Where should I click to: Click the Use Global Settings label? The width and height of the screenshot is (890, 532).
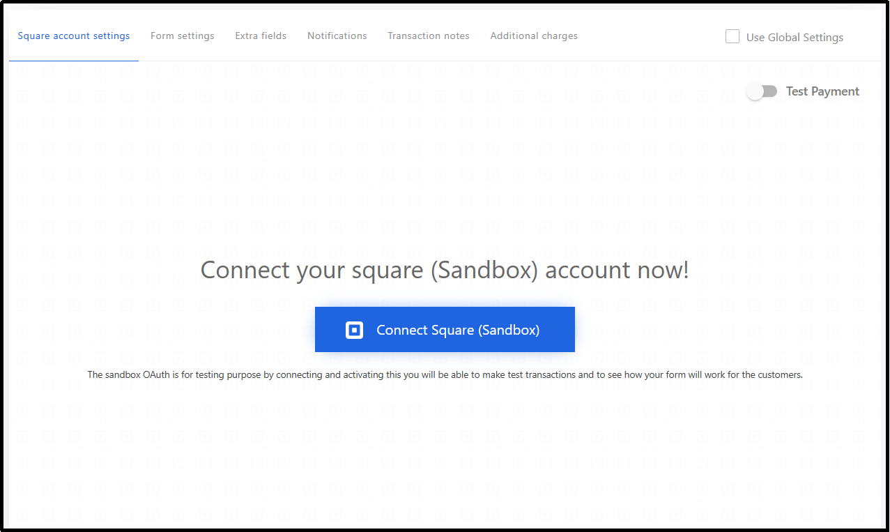tap(794, 37)
